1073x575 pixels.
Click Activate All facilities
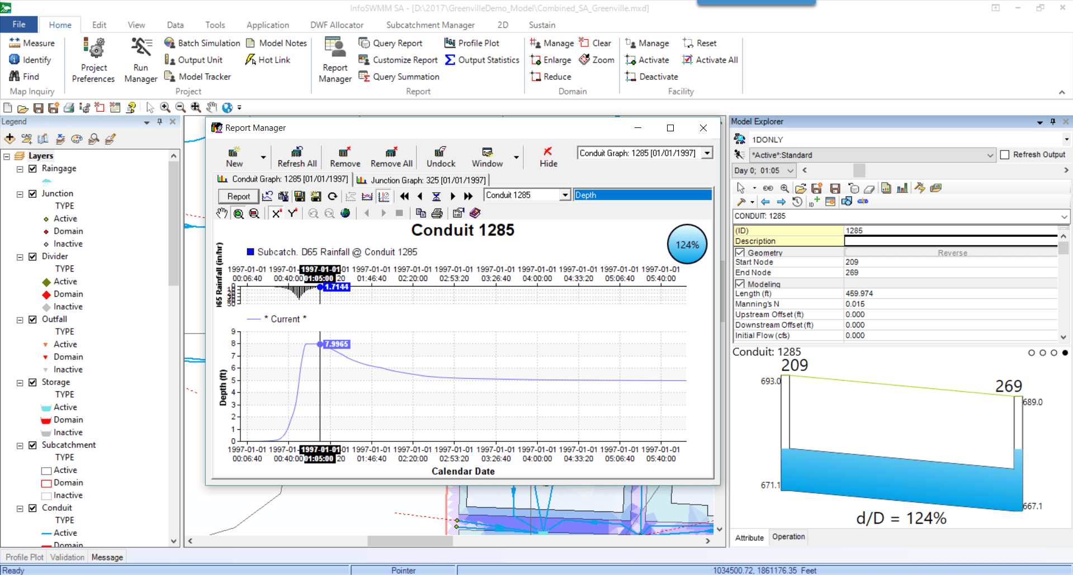point(710,60)
